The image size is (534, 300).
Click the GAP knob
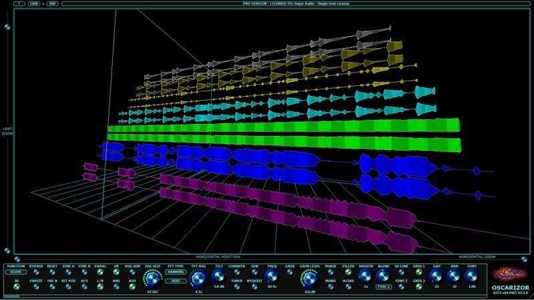(x=437, y=276)
